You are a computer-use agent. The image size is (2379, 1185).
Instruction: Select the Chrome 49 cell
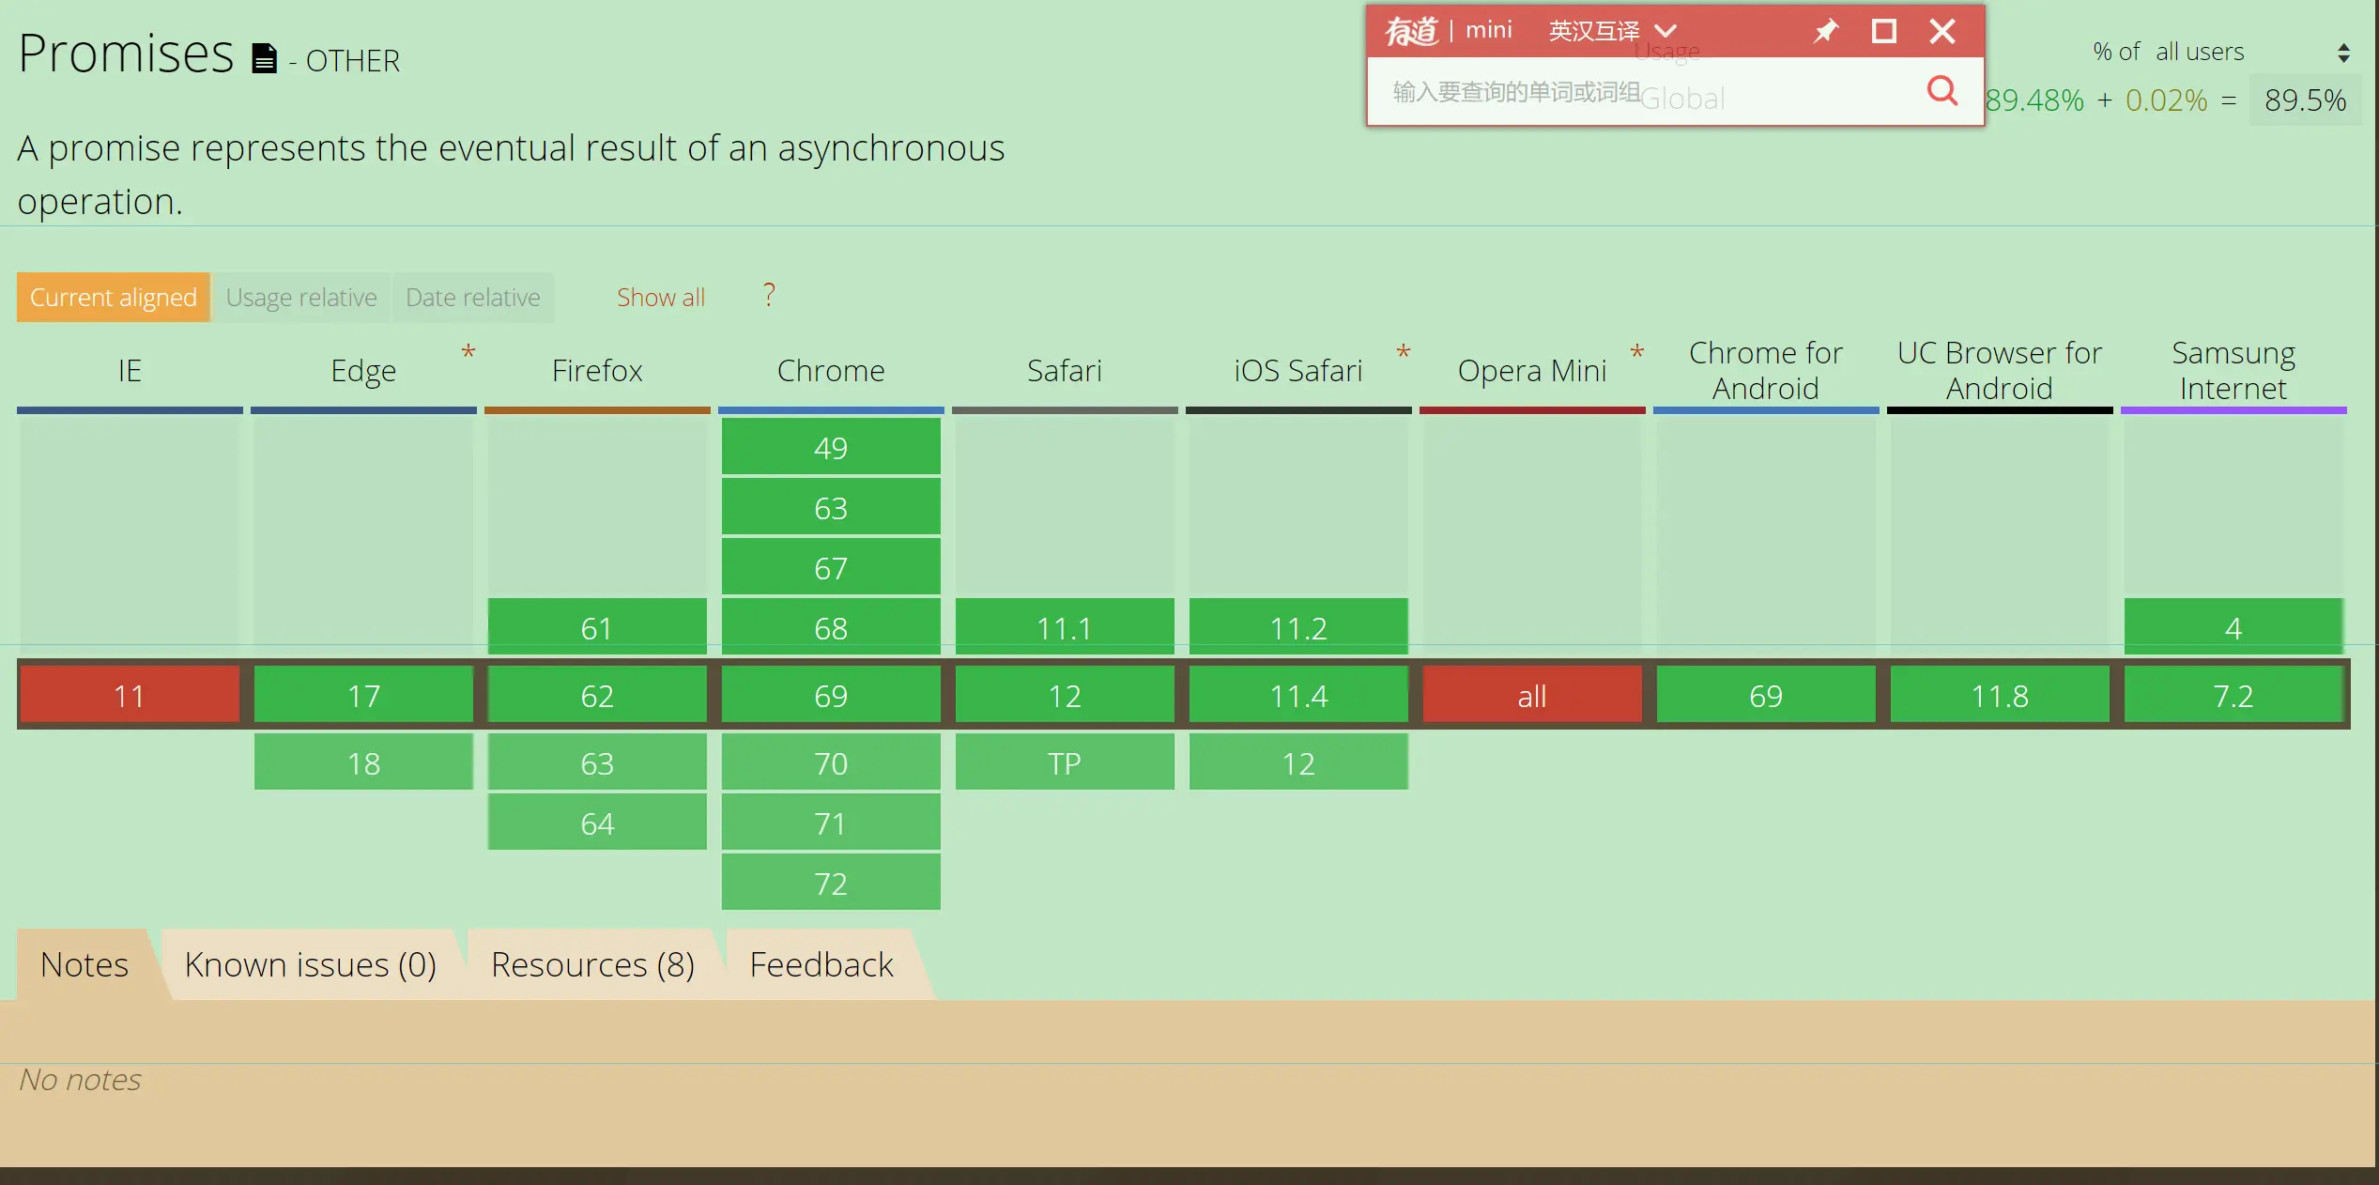click(831, 447)
